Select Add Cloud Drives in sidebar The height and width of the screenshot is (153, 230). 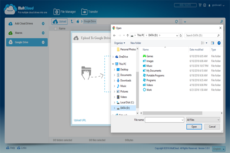(24, 23)
